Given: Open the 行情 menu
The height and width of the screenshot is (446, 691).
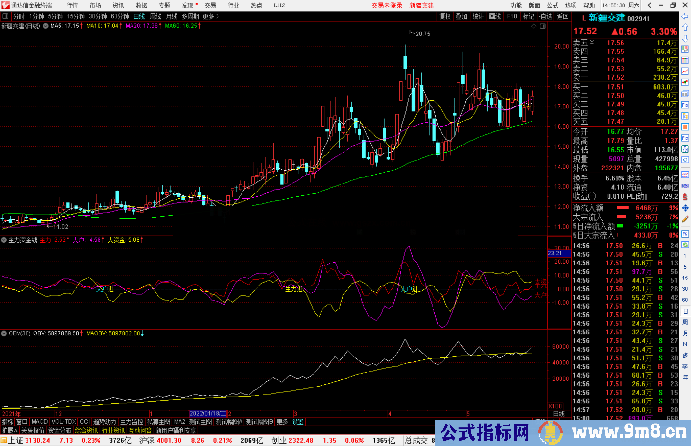Looking at the screenshot, I should (72, 5).
